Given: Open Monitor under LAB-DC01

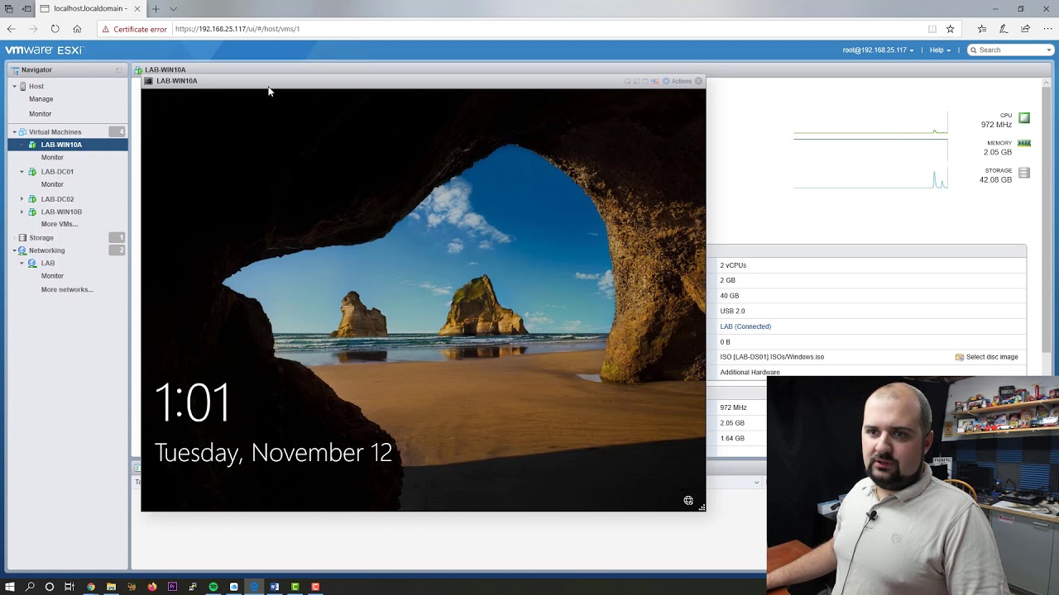Looking at the screenshot, I should [52, 184].
